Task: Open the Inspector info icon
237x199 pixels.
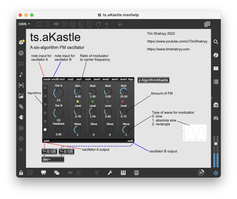Action: coord(216,55)
